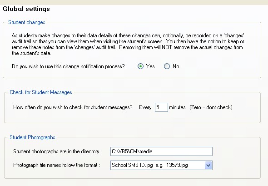This screenshot has height=186, width=268.
Task: Click the photo directory field 'C:\VB5\CM\media'
Action: (161, 151)
